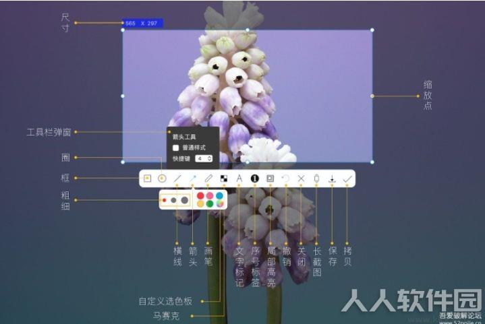Activate the local highlight tool
485x324 pixels.
pyautogui.click(x=270, y=179)
